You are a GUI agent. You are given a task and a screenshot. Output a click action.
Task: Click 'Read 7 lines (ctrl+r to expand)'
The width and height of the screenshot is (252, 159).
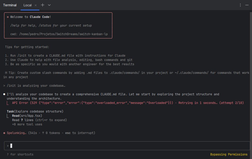click(x=39, y=120)
